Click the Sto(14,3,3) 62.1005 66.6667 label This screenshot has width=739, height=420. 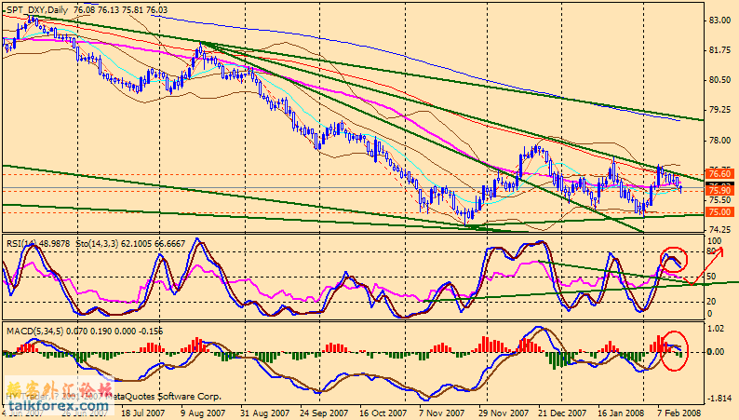(130, 244)
